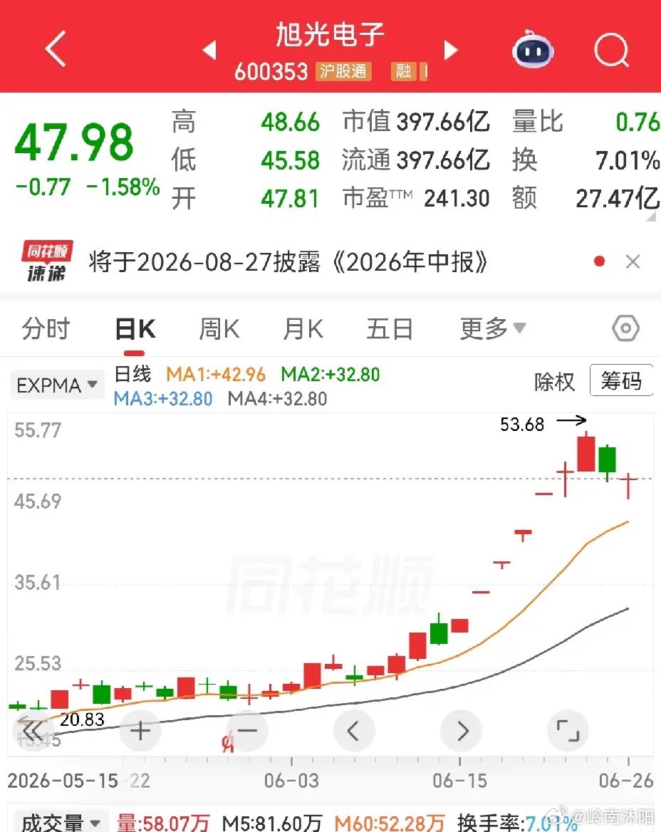Switch to the 日K tab
This screenshot has width=661, height=832.
(x=135, y=329)
